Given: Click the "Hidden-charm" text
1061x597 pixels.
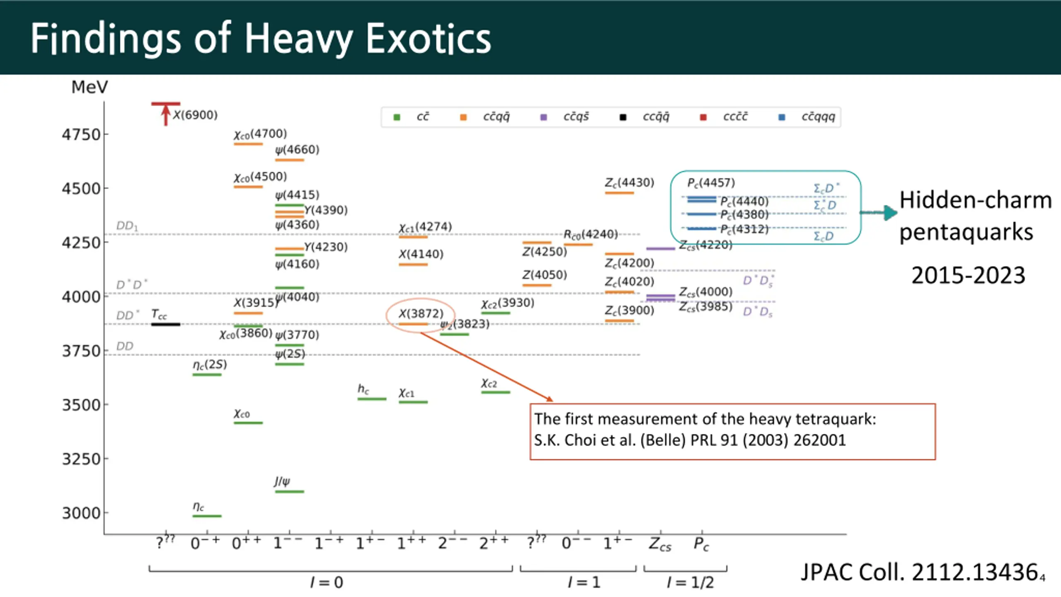Looking at the screenshot, I should 975,200.
